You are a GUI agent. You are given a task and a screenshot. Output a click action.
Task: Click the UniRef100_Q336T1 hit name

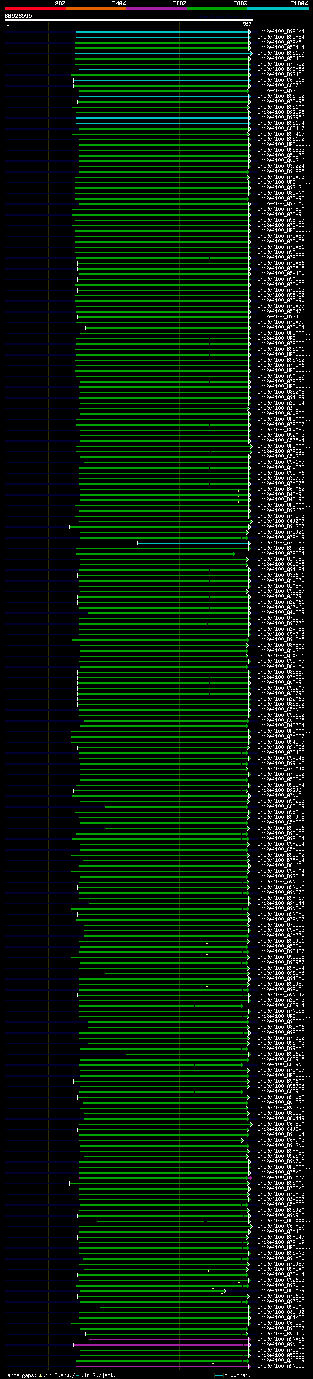coord(281,575)
